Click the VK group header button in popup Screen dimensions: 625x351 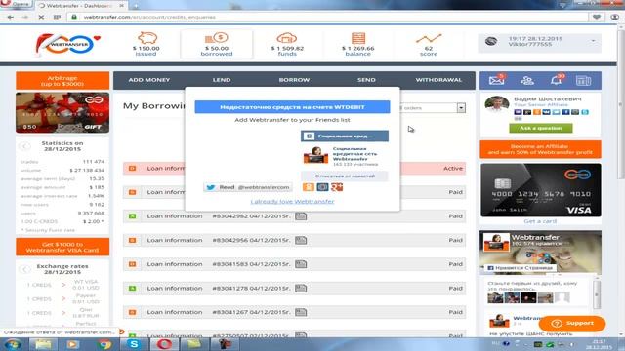click(345, 136)
